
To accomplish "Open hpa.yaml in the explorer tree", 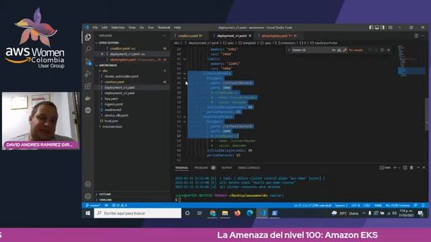I will [111, 99].
